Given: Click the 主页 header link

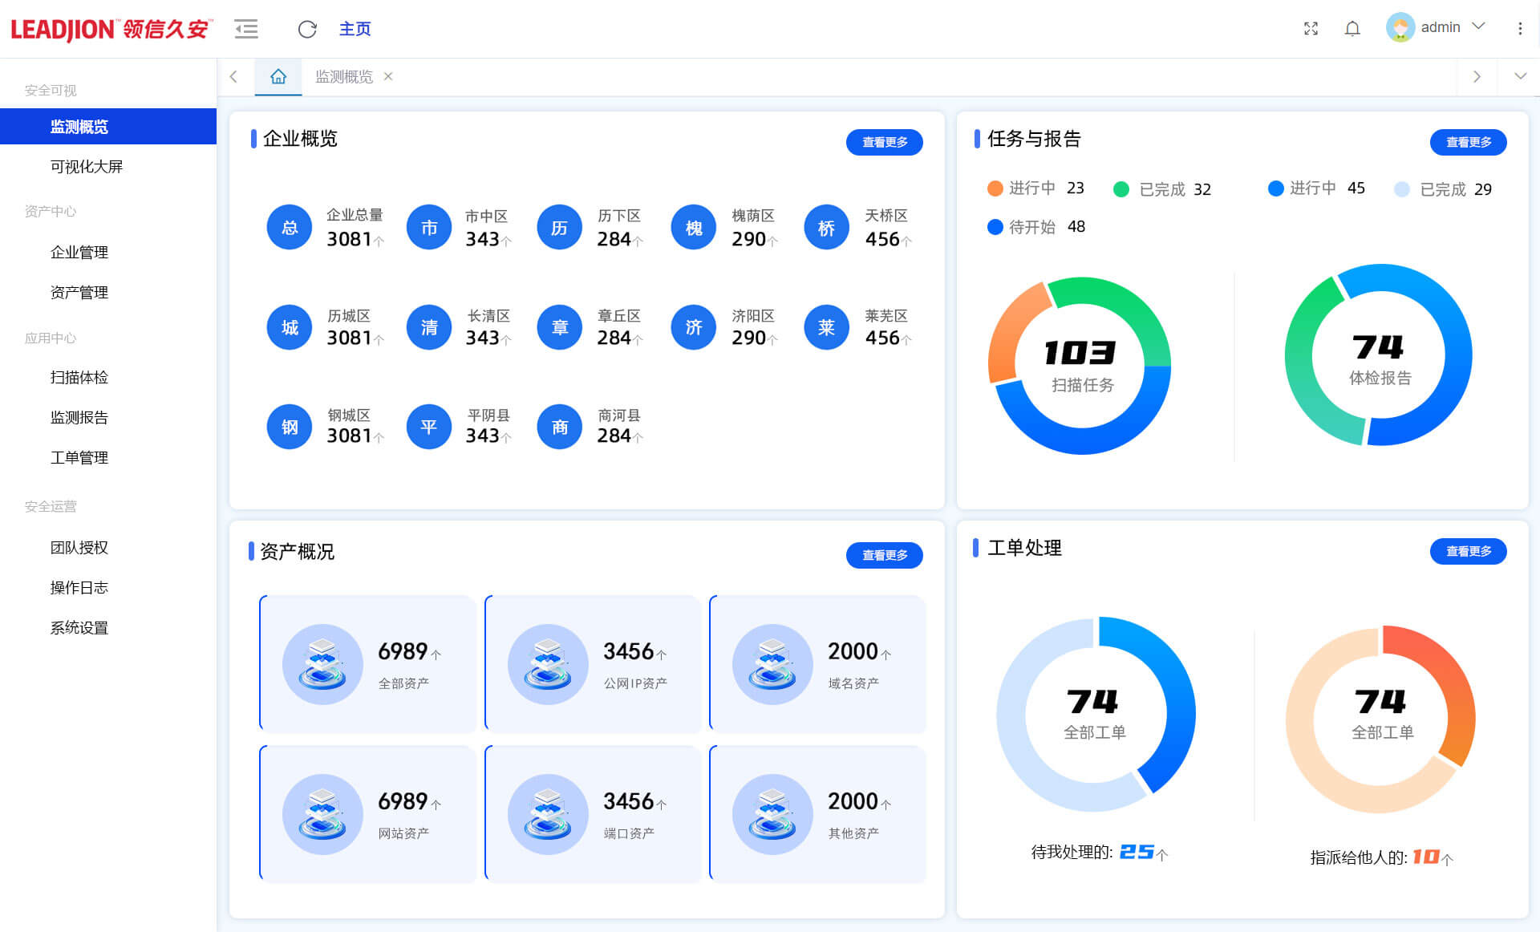Looking at the screenshot, I should pyautogui.click(x=355, y=29).
